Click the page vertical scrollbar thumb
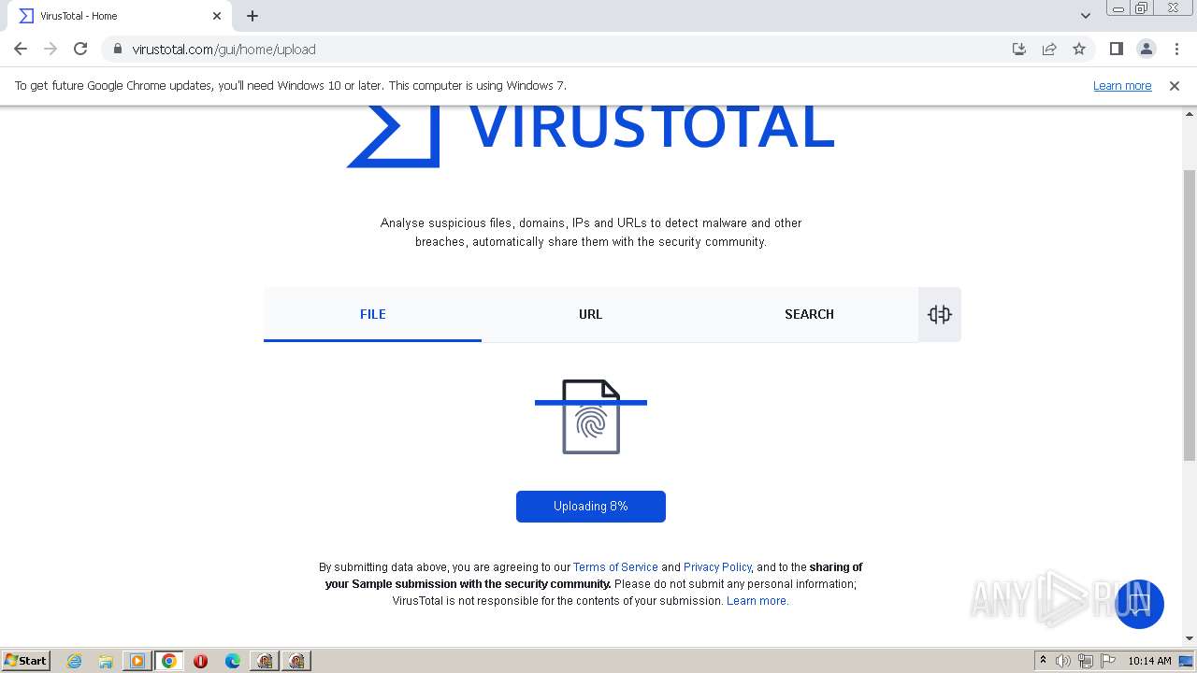 tap(1190, 316)
